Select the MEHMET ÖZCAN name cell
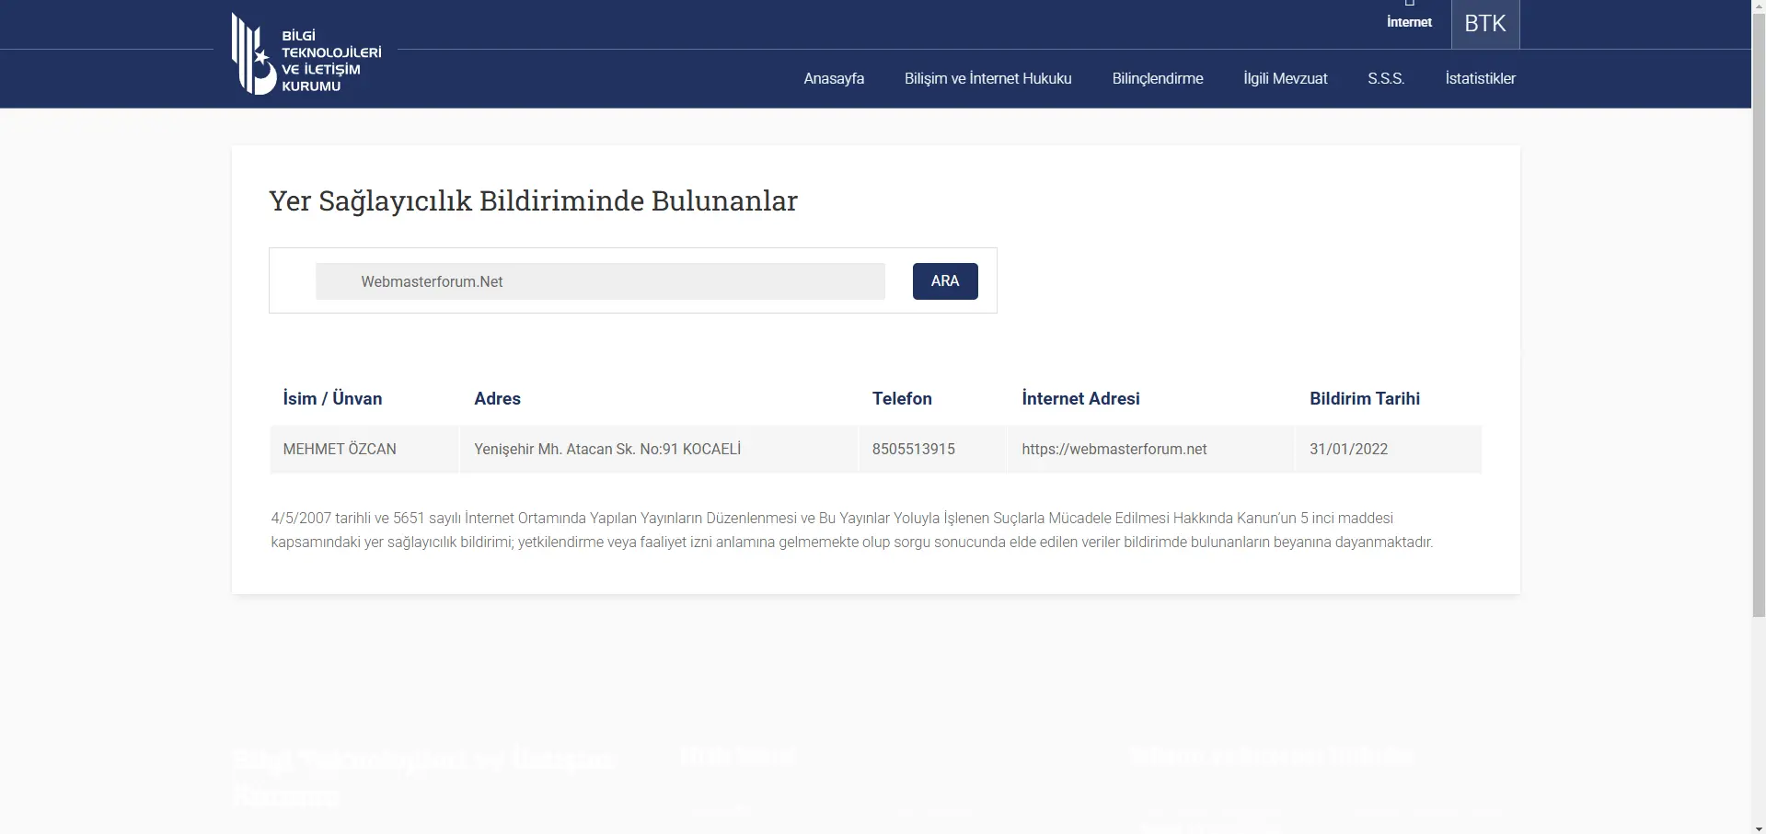The width and height of the screenshot is (1766, 834). click(x=364, y=450)
